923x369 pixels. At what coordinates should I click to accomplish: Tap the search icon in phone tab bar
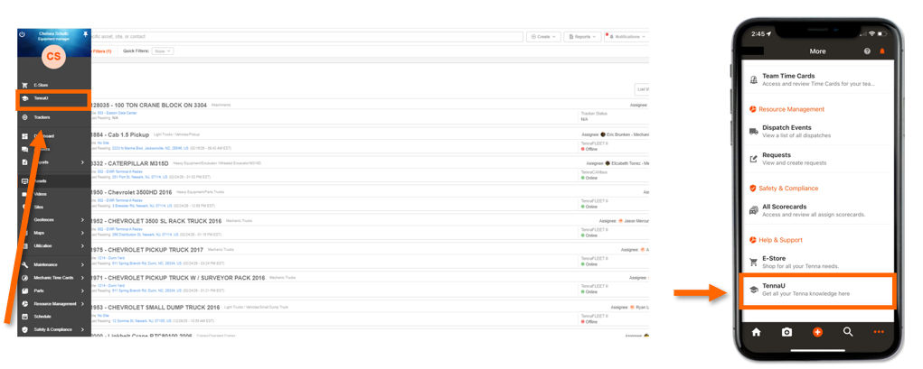[848, 332]
